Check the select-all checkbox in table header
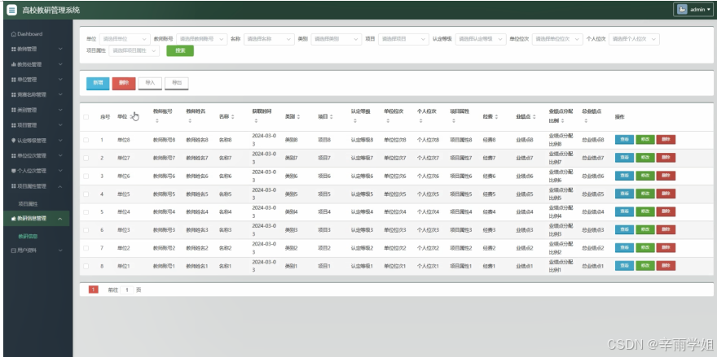The height and width of the screenshot is (357, 717). (x=86, y=117)
